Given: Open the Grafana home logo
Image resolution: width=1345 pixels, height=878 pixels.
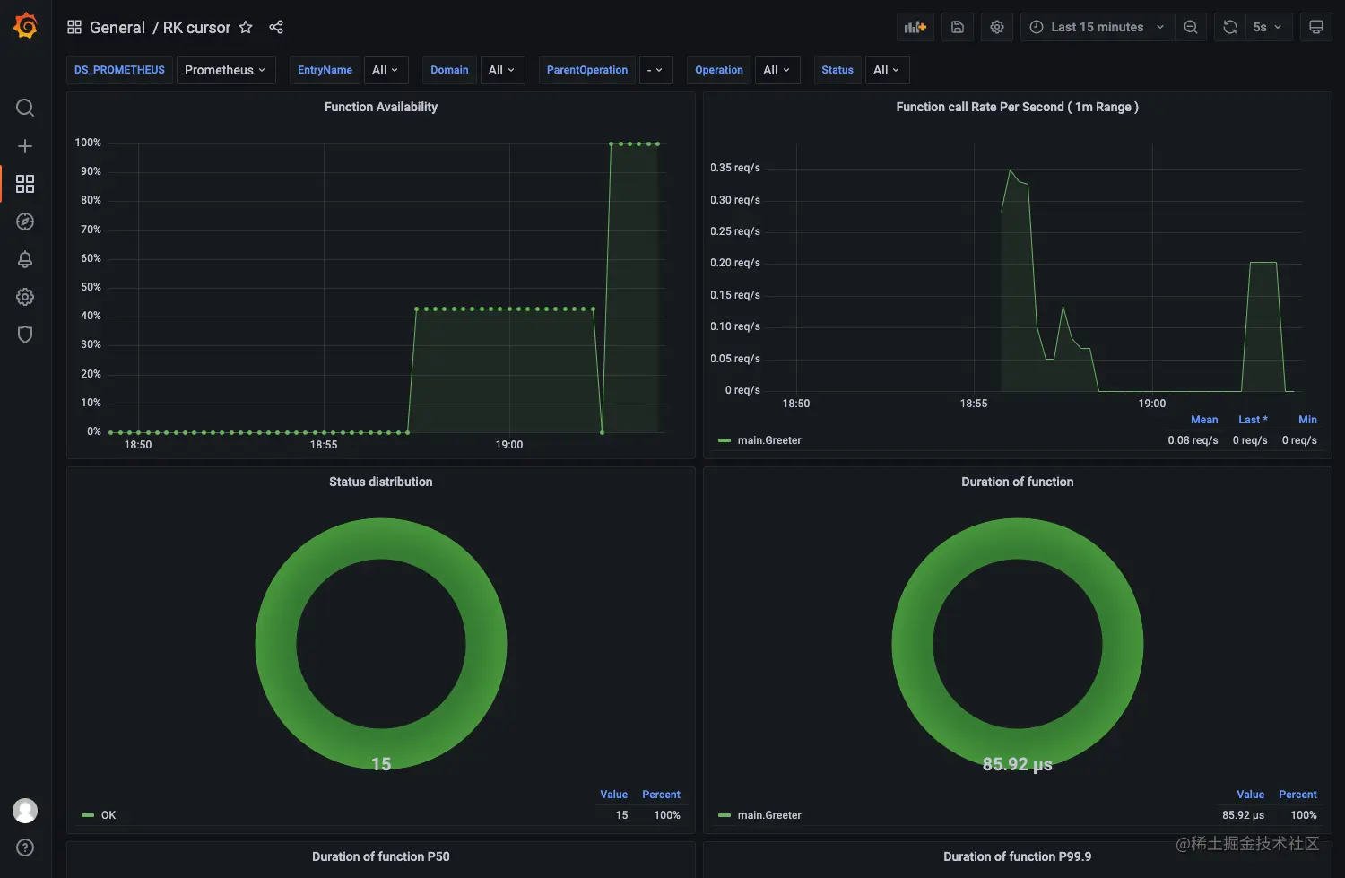Looking at the screenshot, I should pos(25,26).
